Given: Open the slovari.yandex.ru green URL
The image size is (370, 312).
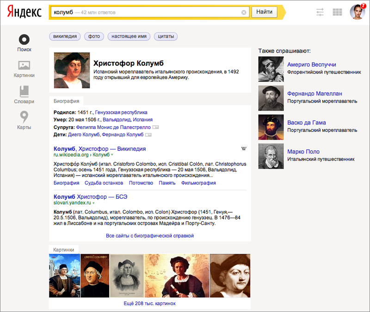Looking at the screenshot, I should point(72,203).
